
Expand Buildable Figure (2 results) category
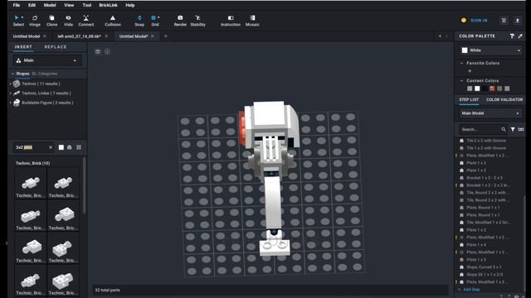[x=11, y=103]
